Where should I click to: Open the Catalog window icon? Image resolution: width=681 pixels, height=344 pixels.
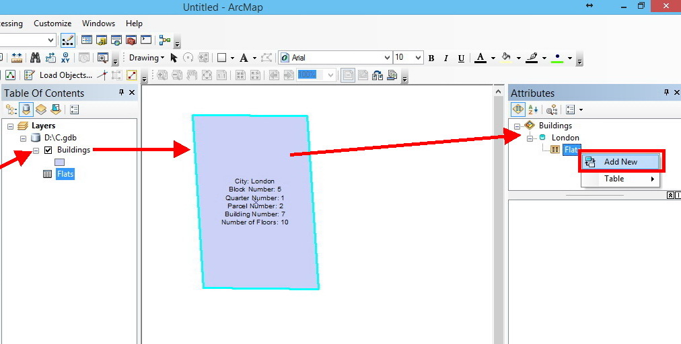point(102,40)
